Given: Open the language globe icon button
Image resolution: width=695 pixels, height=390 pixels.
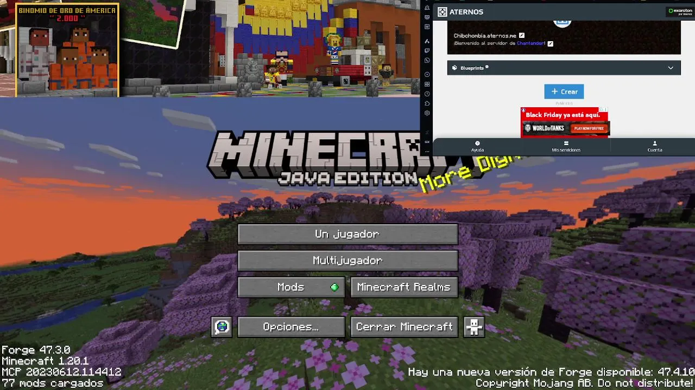Looking at the screenshot, I should point(222,327).
